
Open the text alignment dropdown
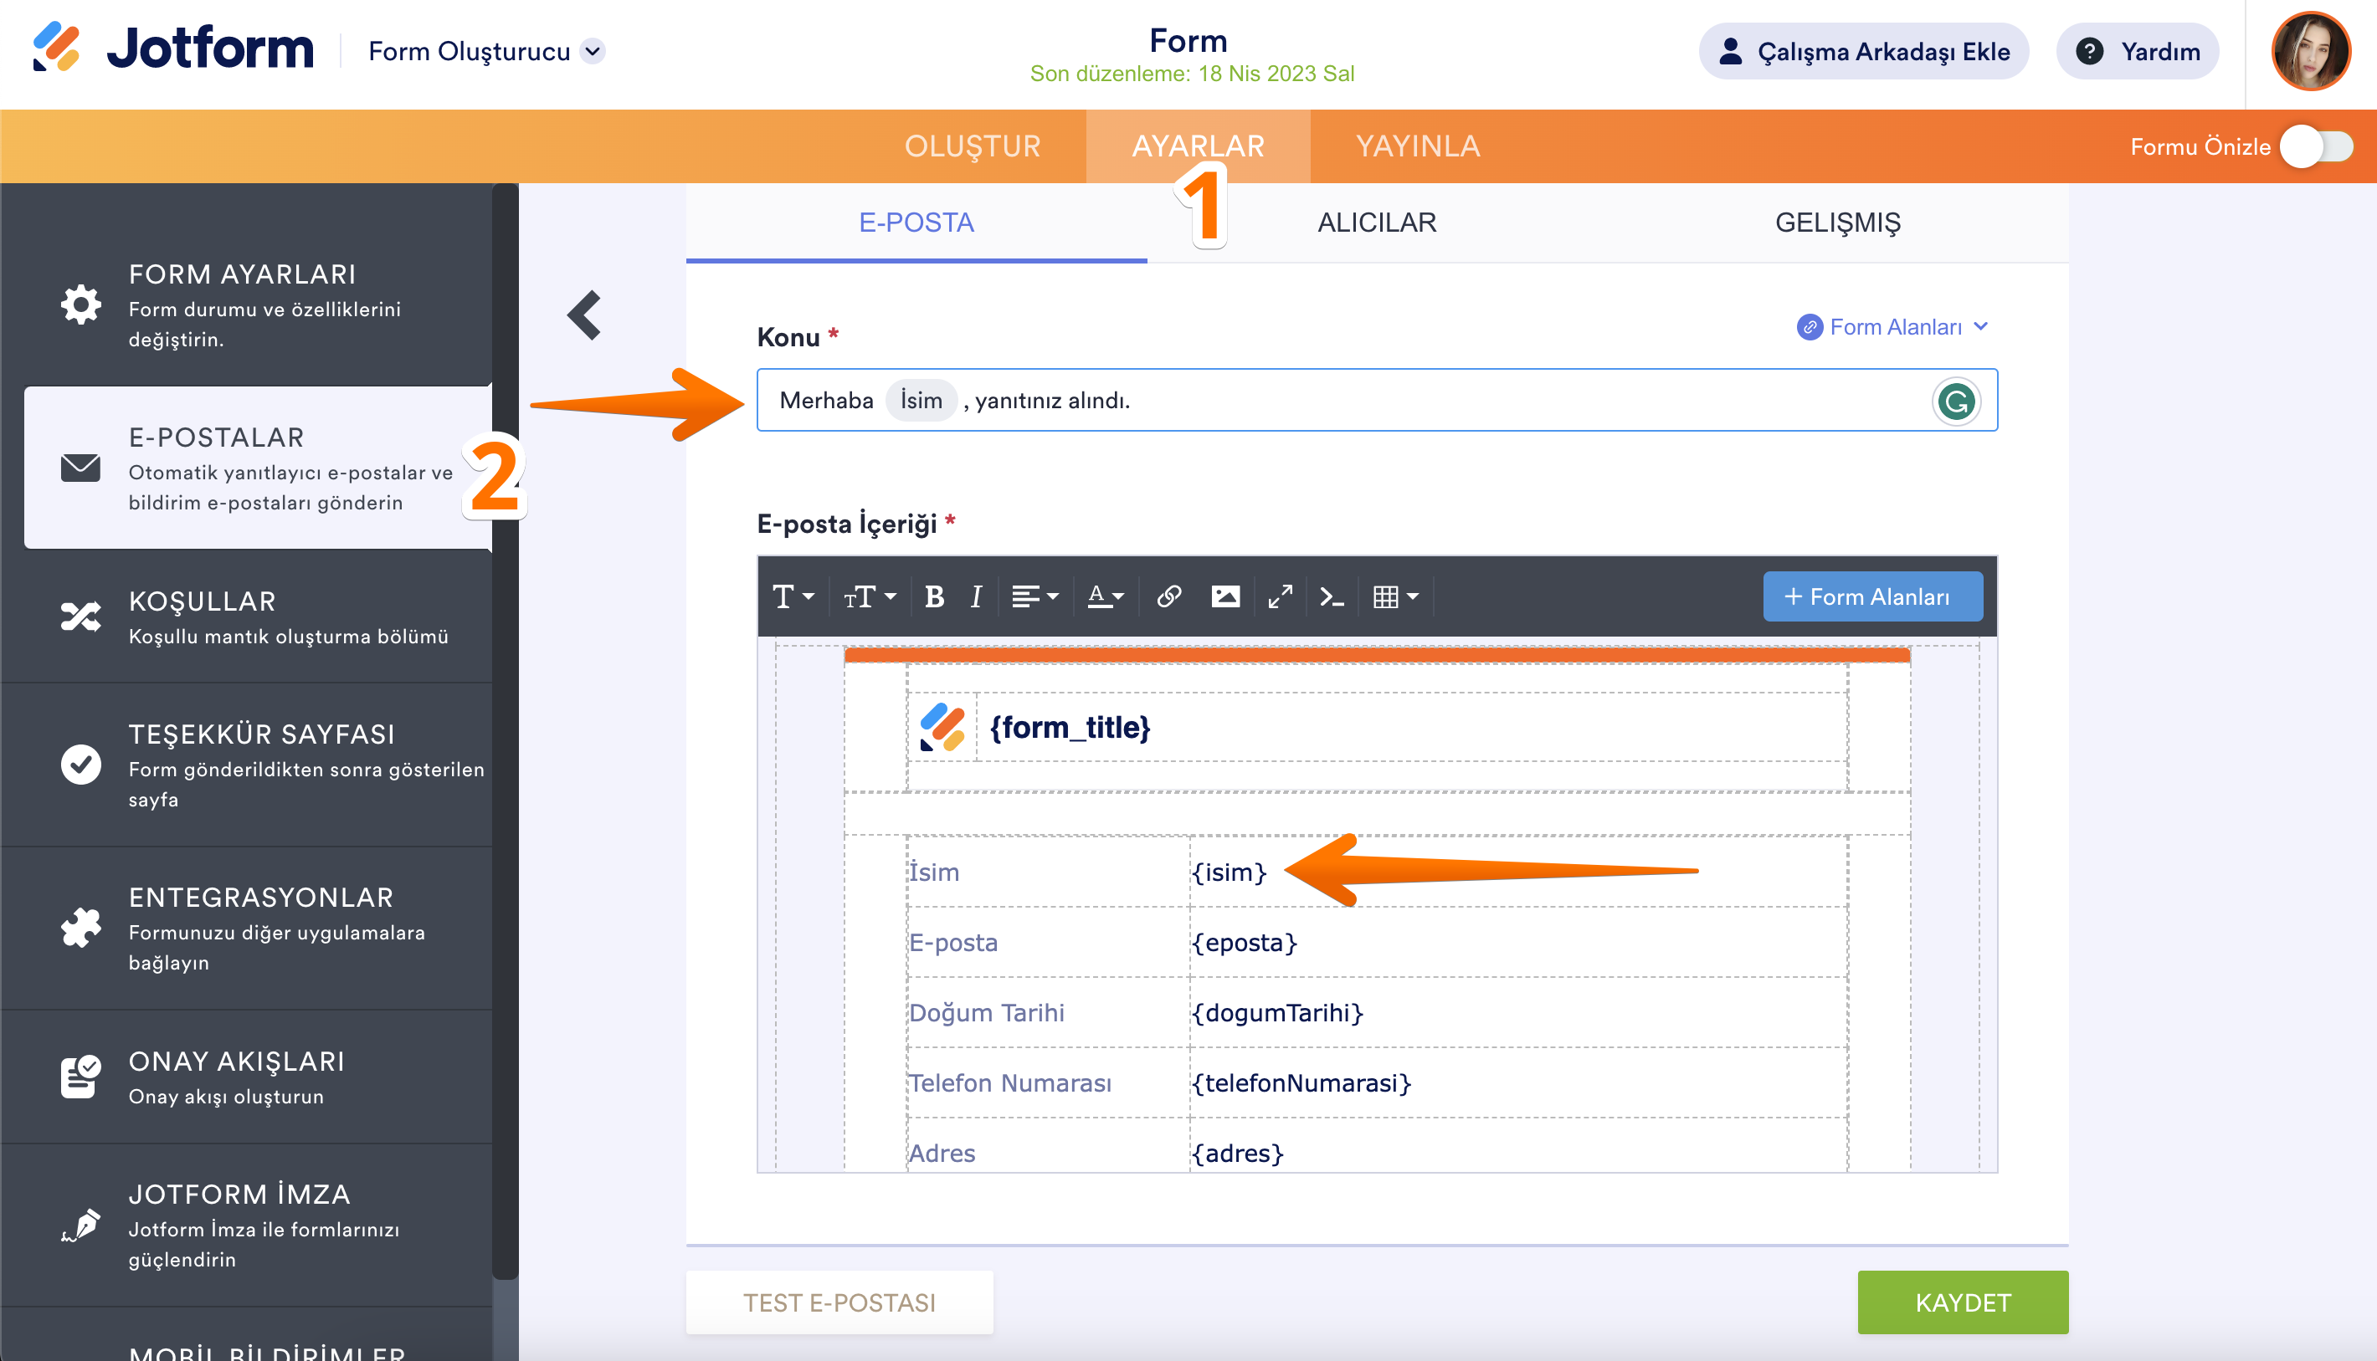point(1034,596)
